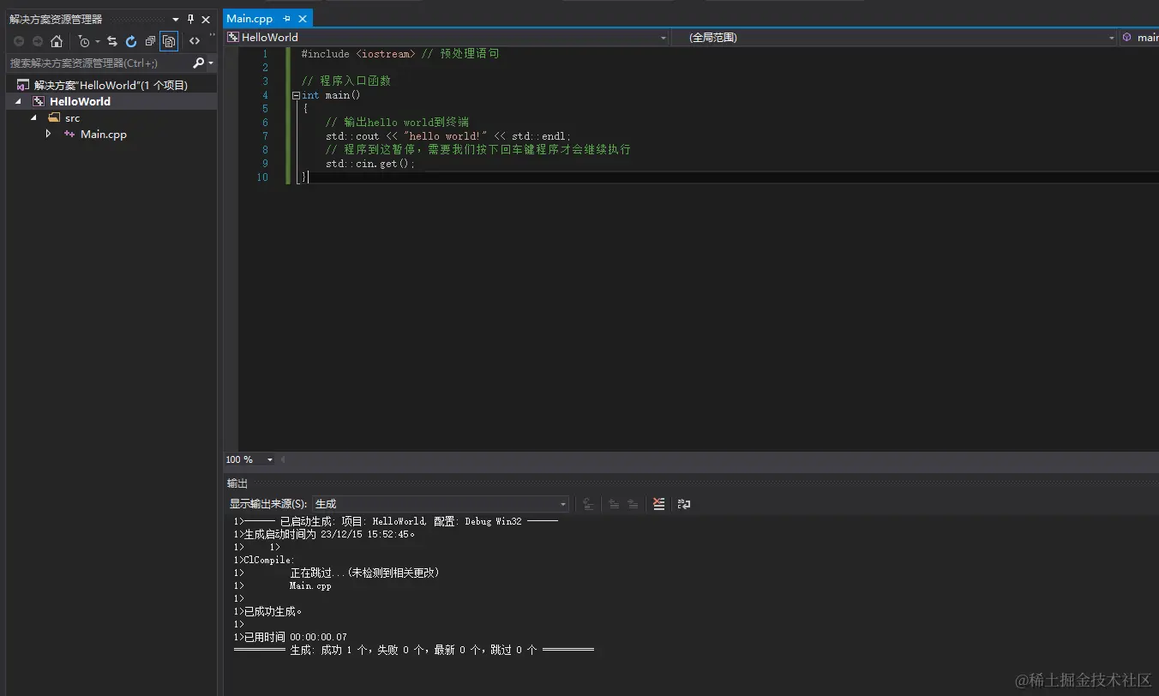1159x696 pixels.
Task: Click the Home icon in Solution Explorer
Action: 57,41
